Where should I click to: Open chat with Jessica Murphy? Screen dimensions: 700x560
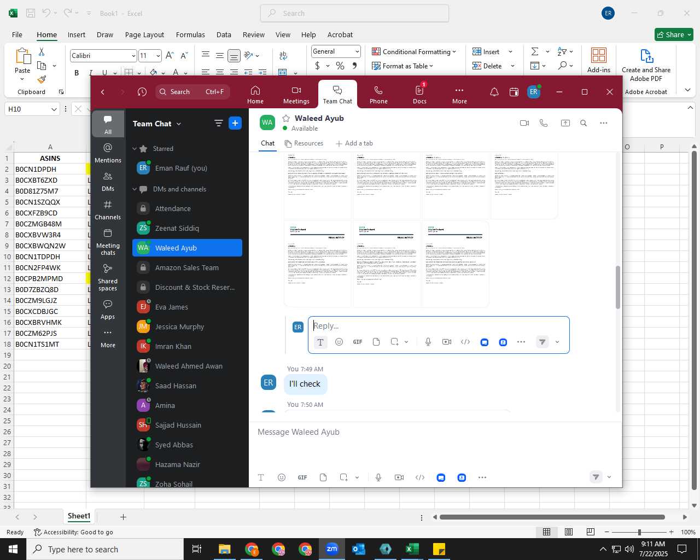pyautogui.click(x=187, y=326)
